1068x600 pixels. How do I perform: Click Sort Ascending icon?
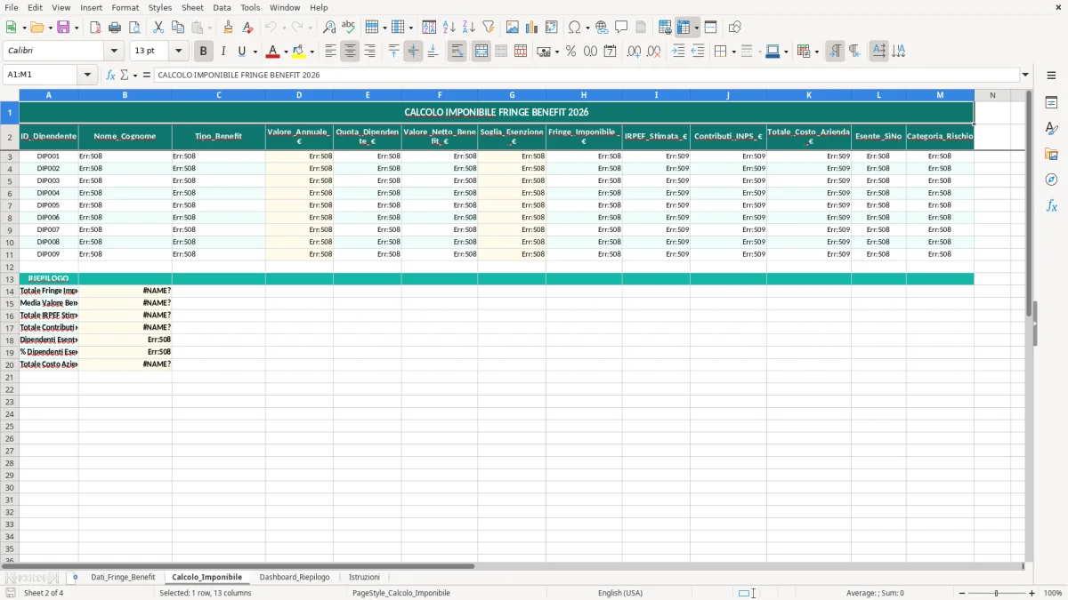tap(449, 28)
